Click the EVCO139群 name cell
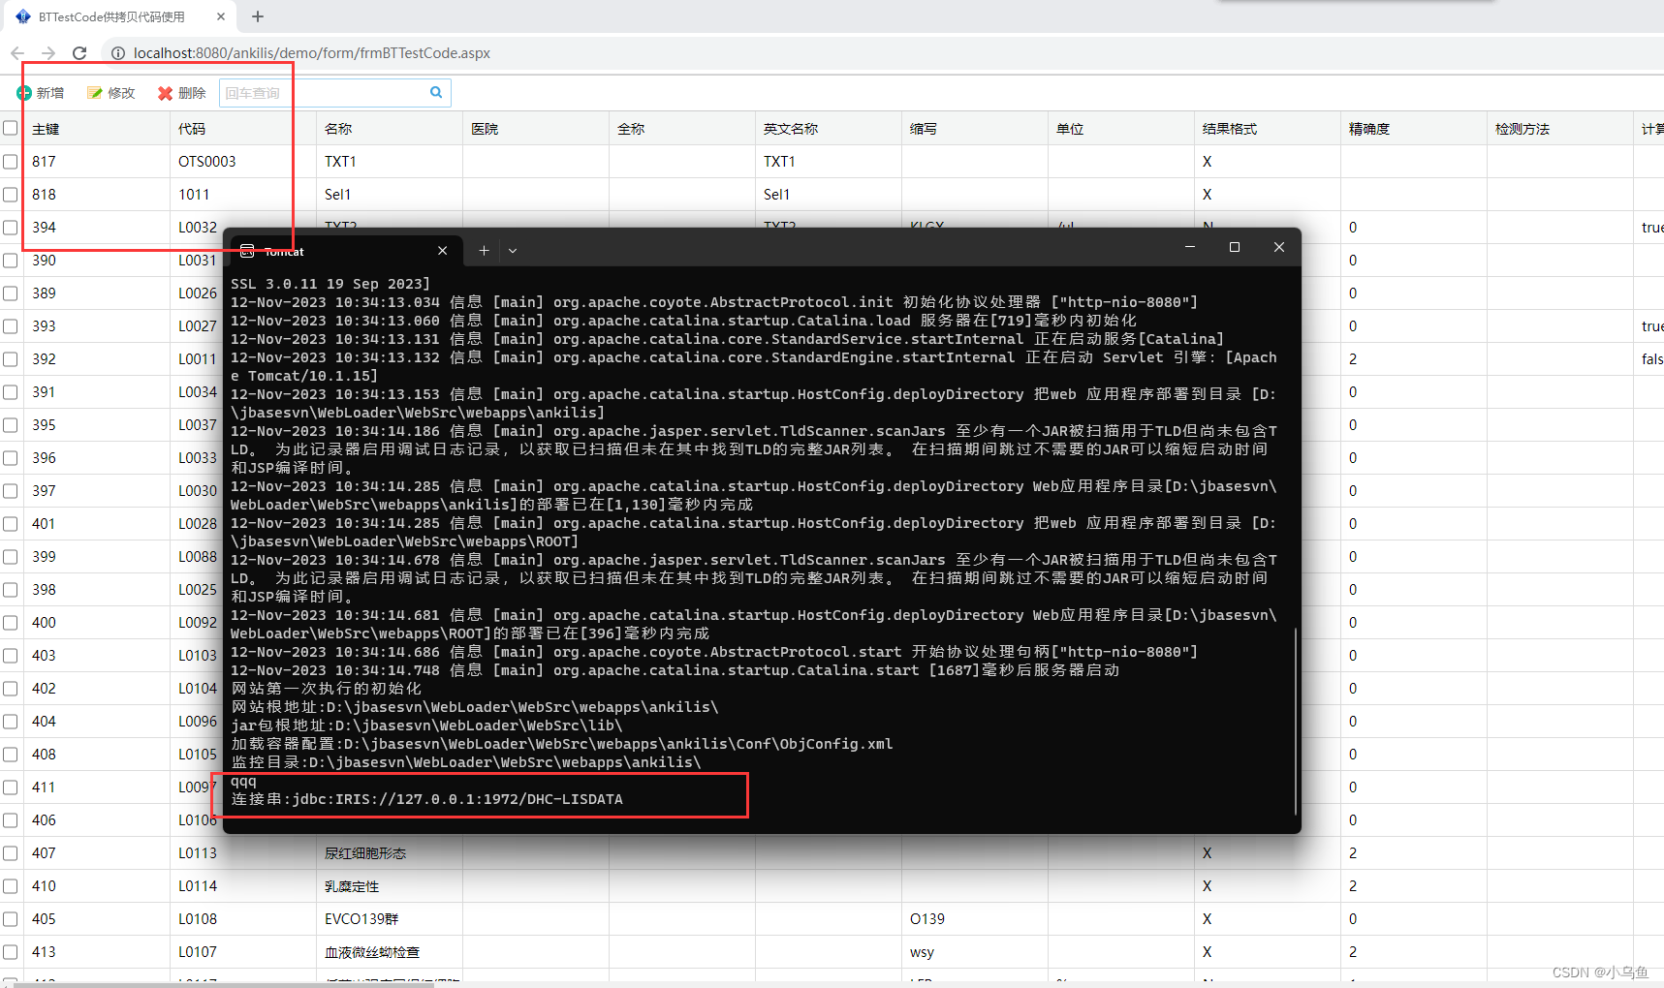The height and width of the screenshot is (988, 1664). [x=390, y=919]
